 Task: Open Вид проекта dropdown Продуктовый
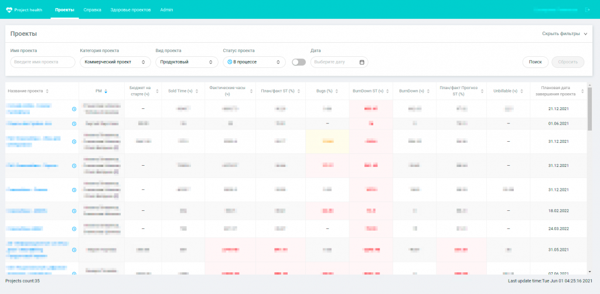[x=186, y=62]
